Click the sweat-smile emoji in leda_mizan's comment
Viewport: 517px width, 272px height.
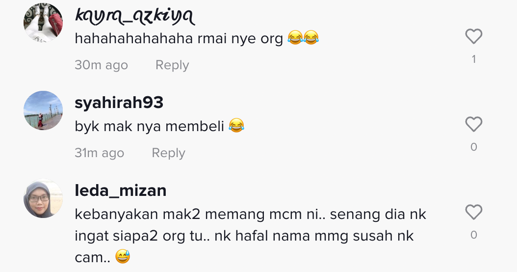coord(123,257)
